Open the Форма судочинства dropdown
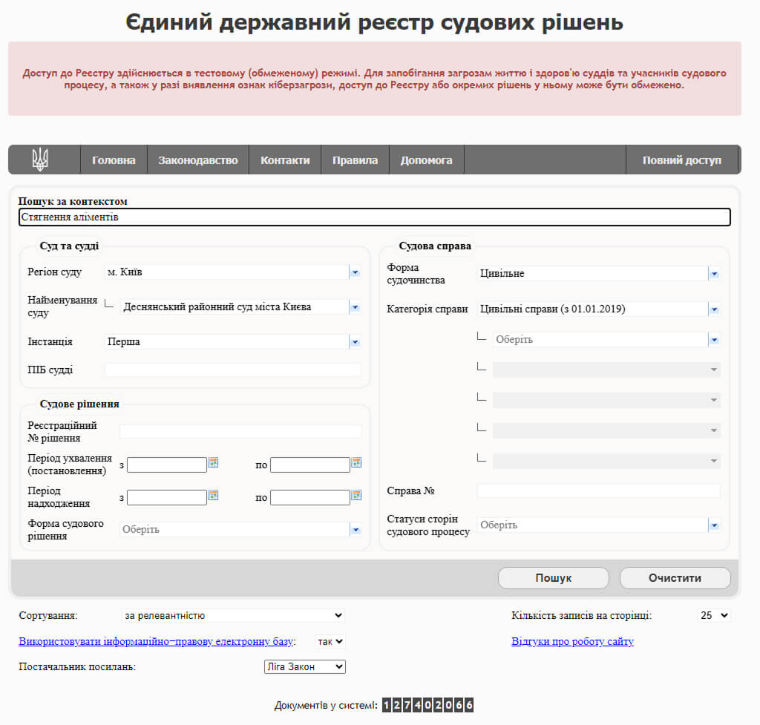Viewport: 760px width, 725px height. click(x=714, y=274)
